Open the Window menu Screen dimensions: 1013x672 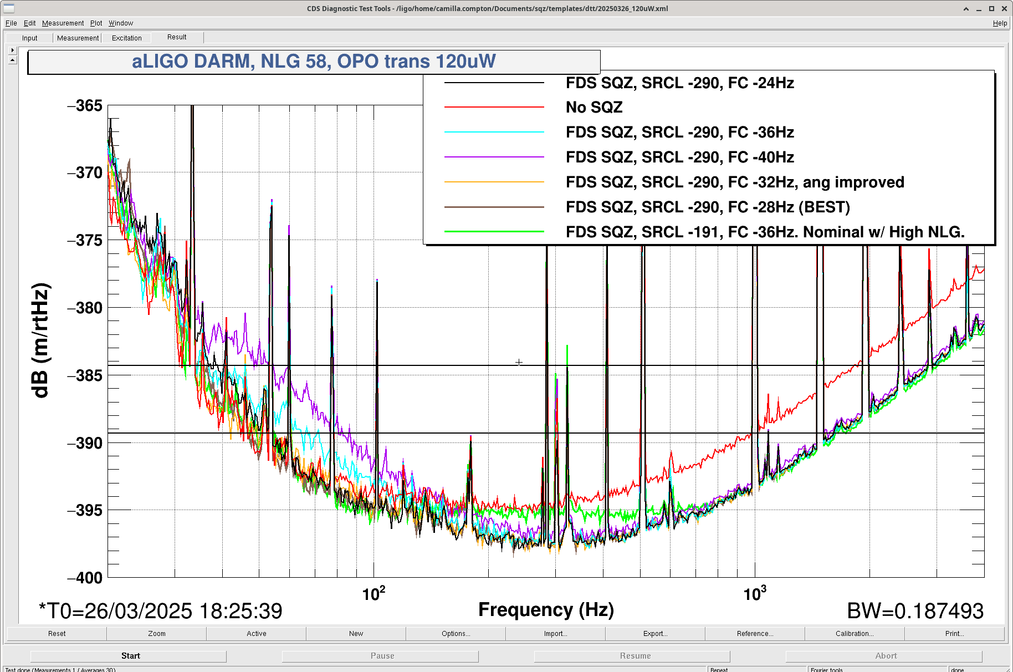[x=121, y=23]
